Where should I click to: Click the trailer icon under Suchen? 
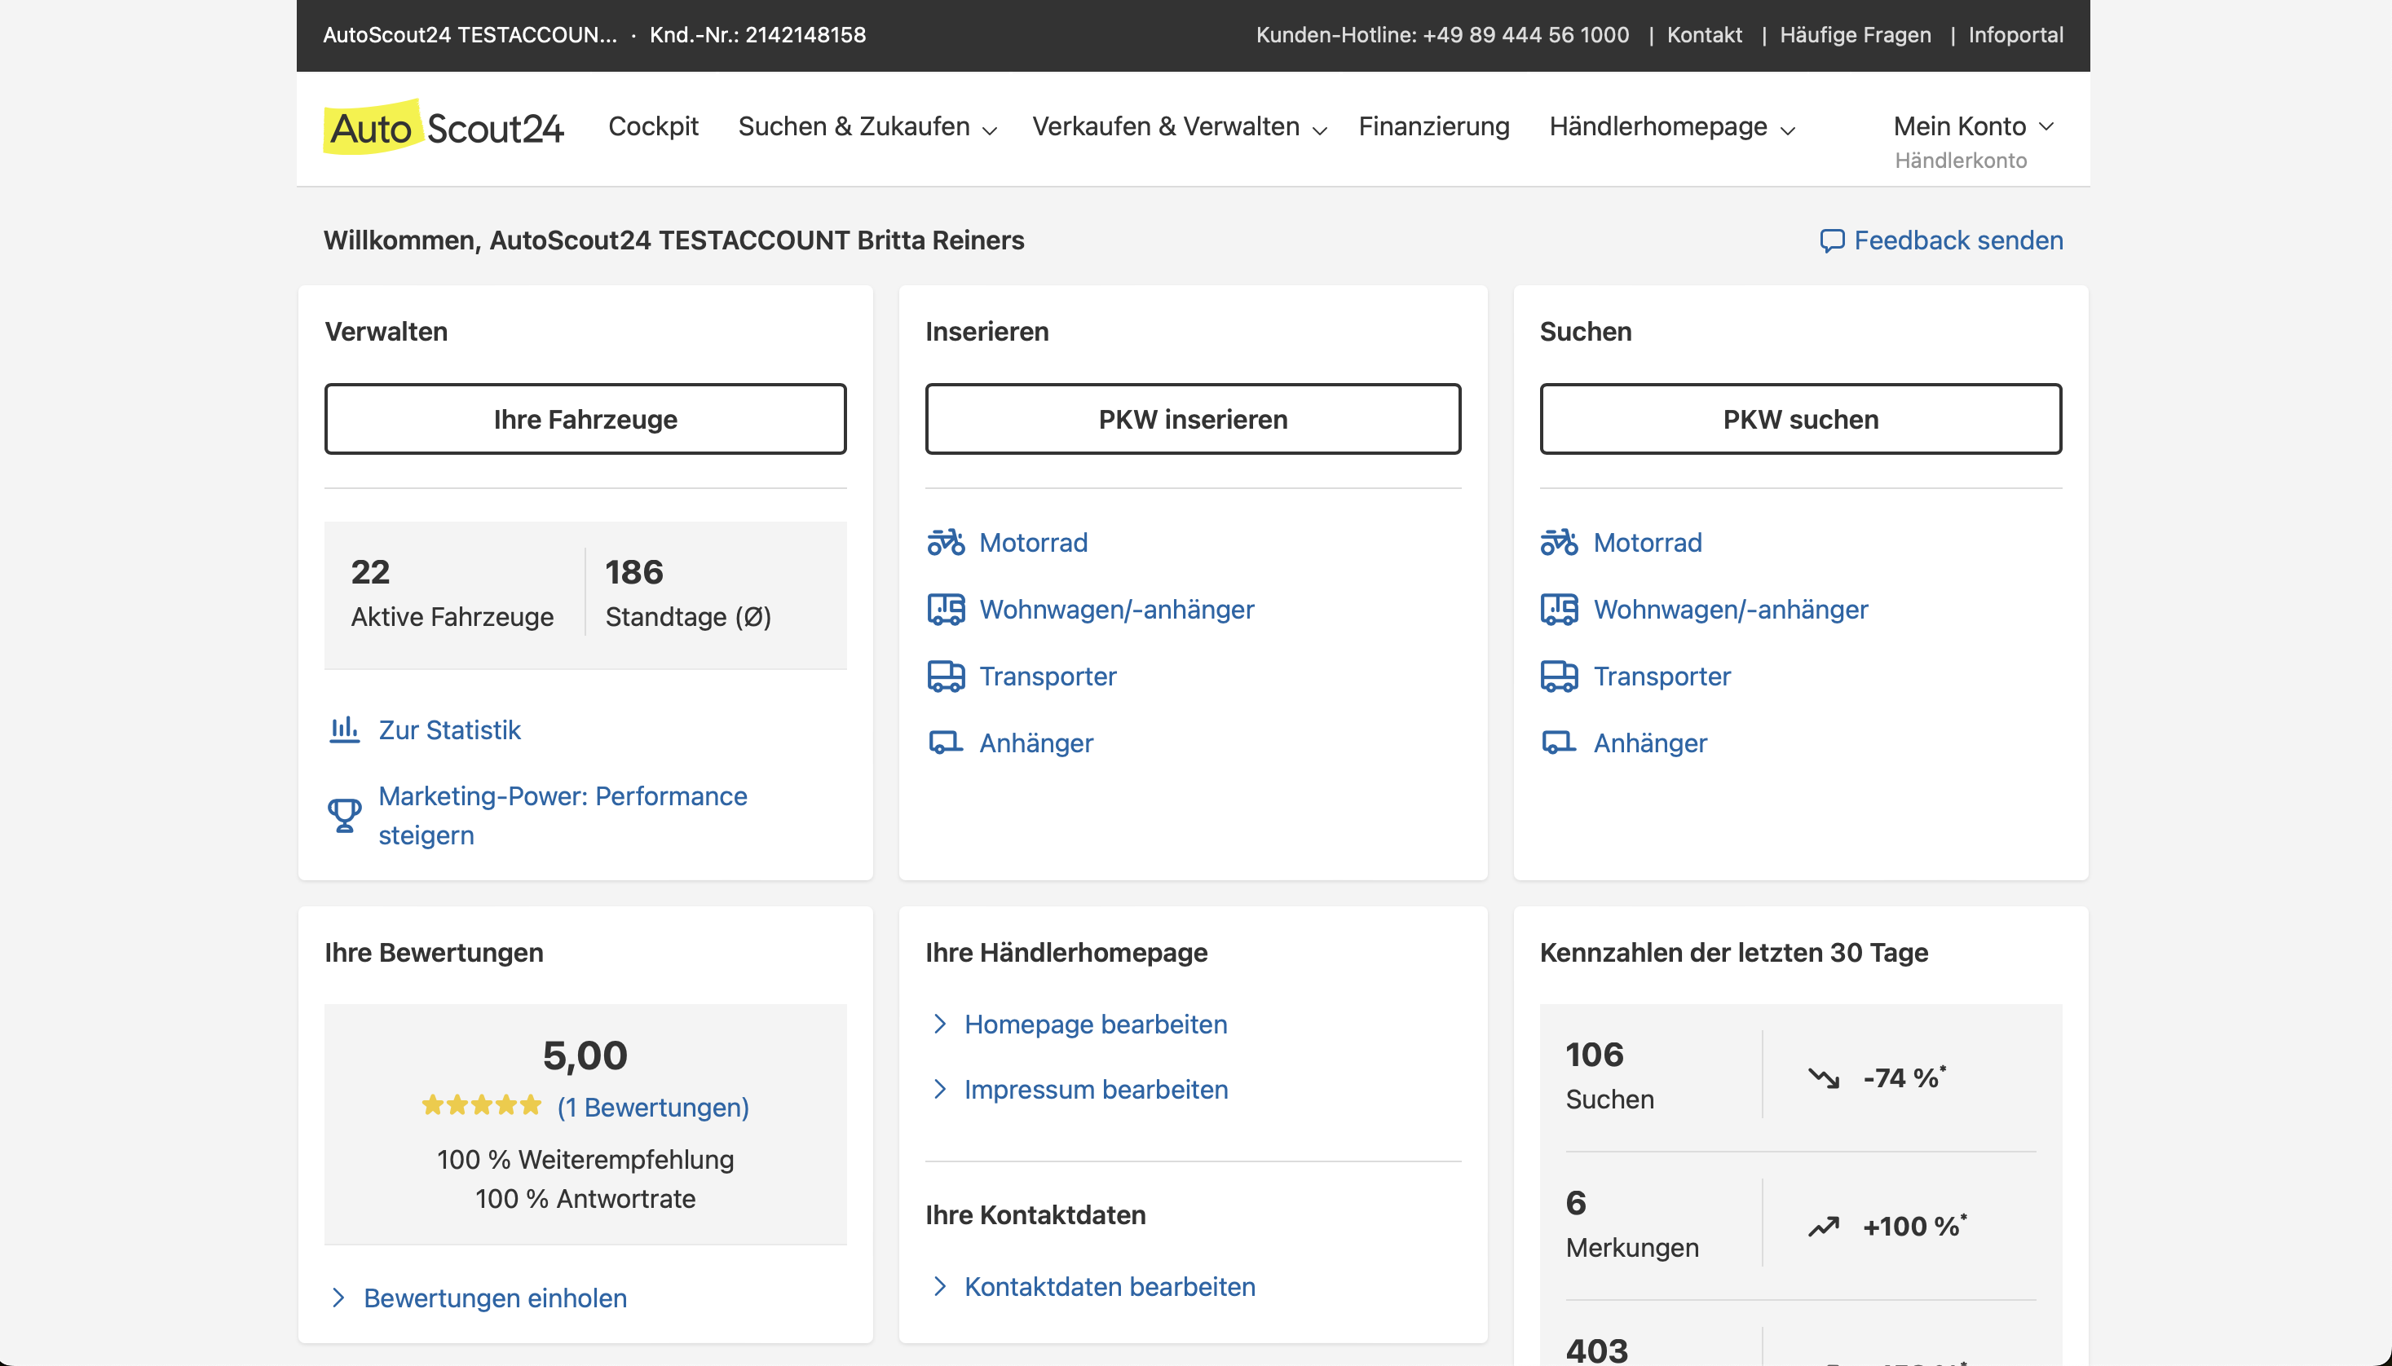pos(1559,742)
